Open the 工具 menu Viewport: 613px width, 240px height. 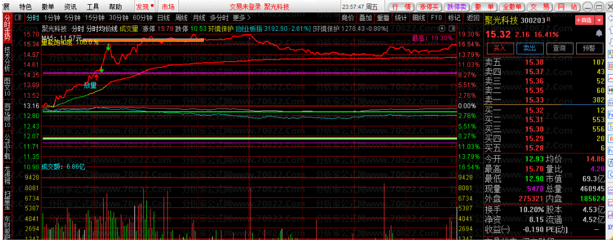[93, 7]
